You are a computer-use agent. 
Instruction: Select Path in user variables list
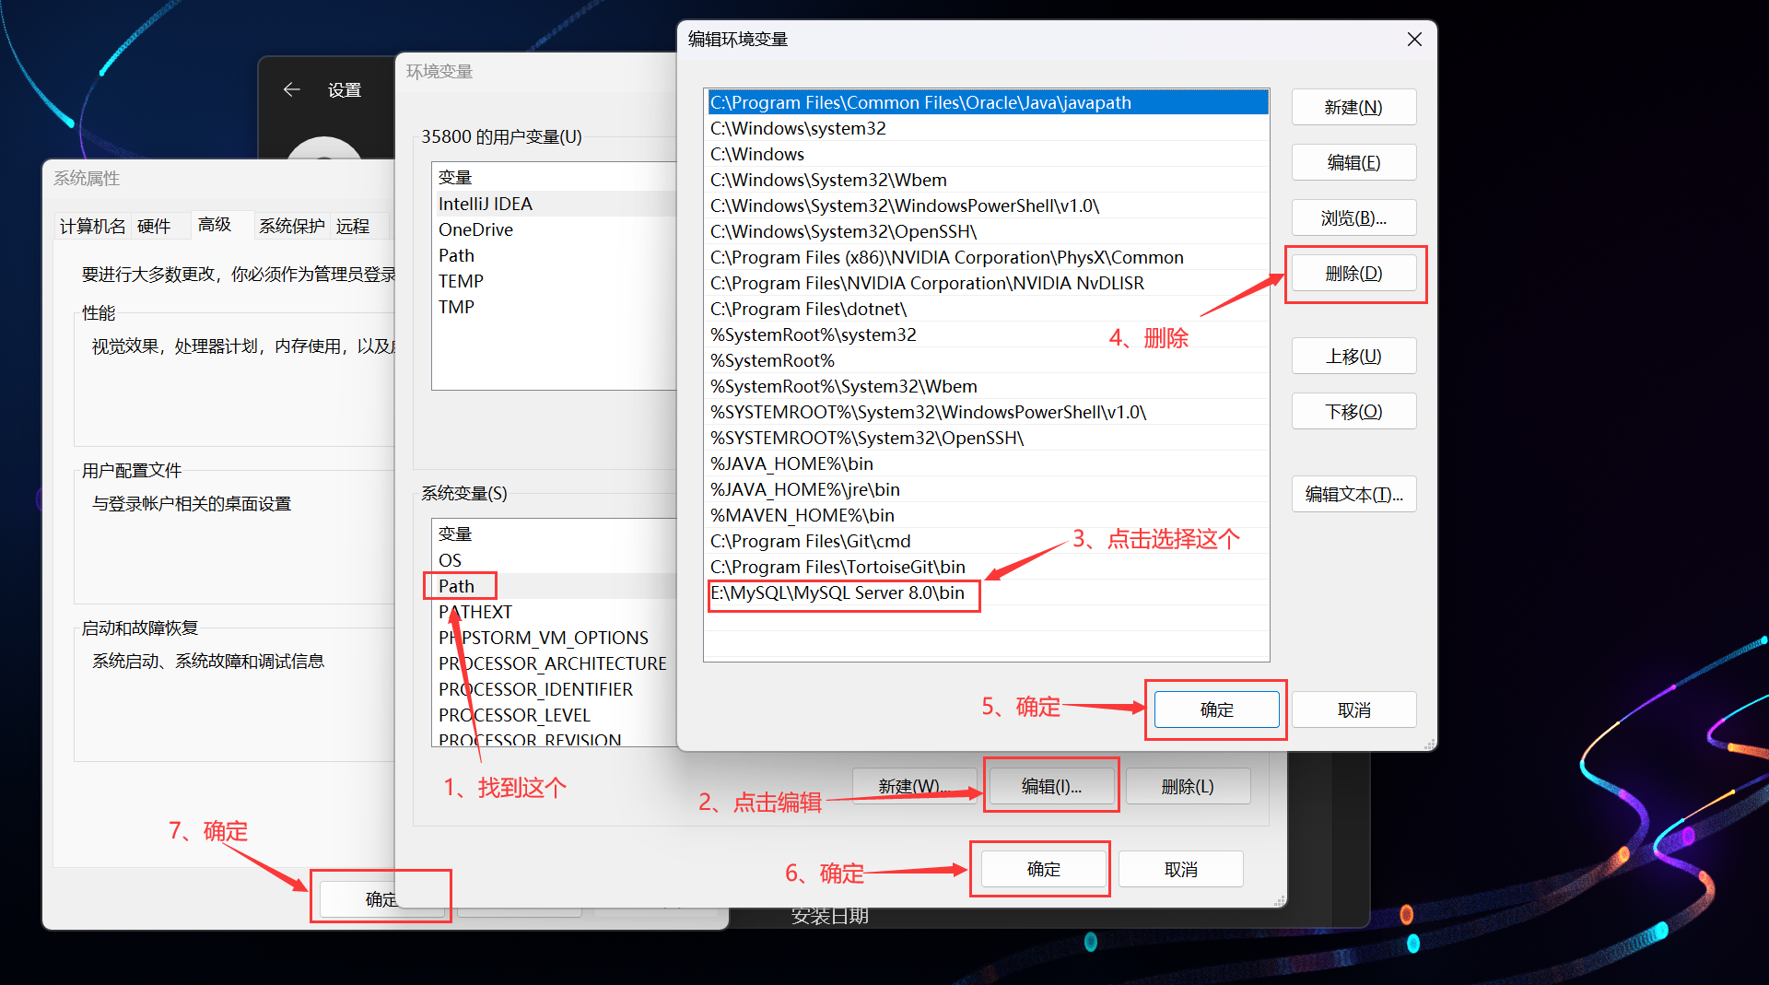(x=555, y=255)
